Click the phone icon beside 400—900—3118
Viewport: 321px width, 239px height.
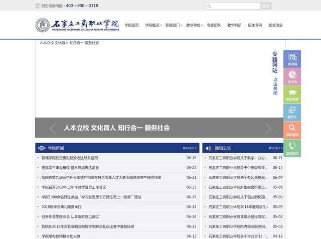(38, 6)
